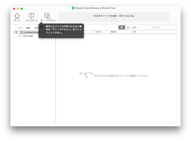
Task: Click the DCIM folder icon
Action: pyautogui.click(x=25, y=36)
